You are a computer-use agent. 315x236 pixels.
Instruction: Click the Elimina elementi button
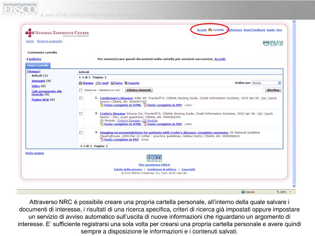point(139,90)
